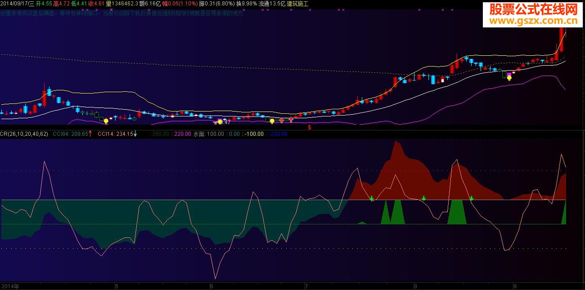Click the open price 开4.55
The width and height of the screenshot is (585, 290).
[x=44, y=4]
